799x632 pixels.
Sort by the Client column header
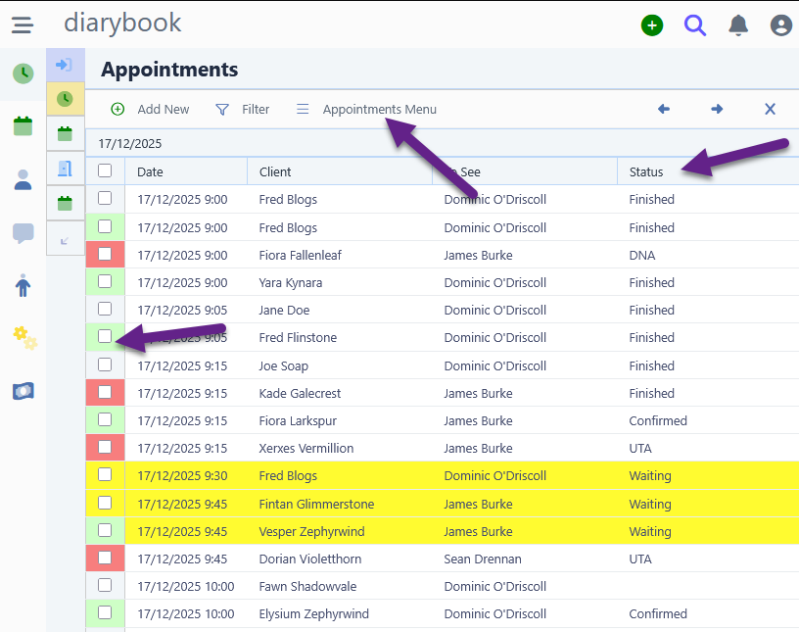point(275,171)
